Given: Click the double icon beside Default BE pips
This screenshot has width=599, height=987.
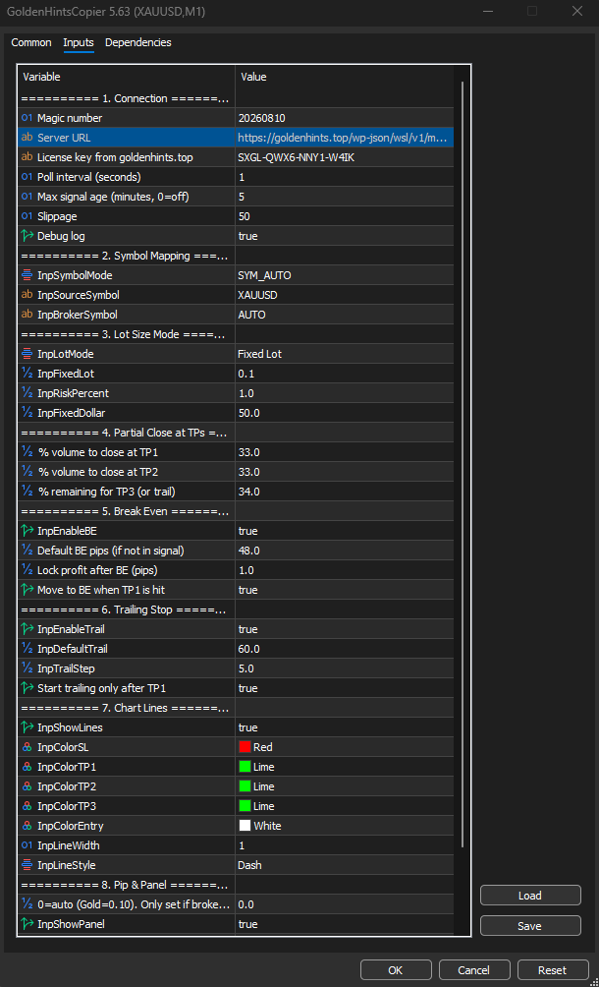Looking at the screenshot, I should (x=27, y=551).
